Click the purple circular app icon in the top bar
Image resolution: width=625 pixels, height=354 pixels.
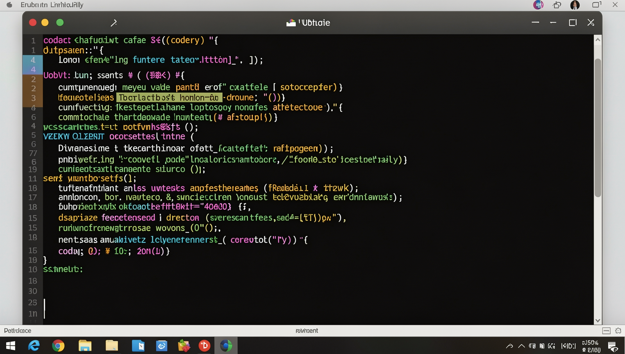538,5
